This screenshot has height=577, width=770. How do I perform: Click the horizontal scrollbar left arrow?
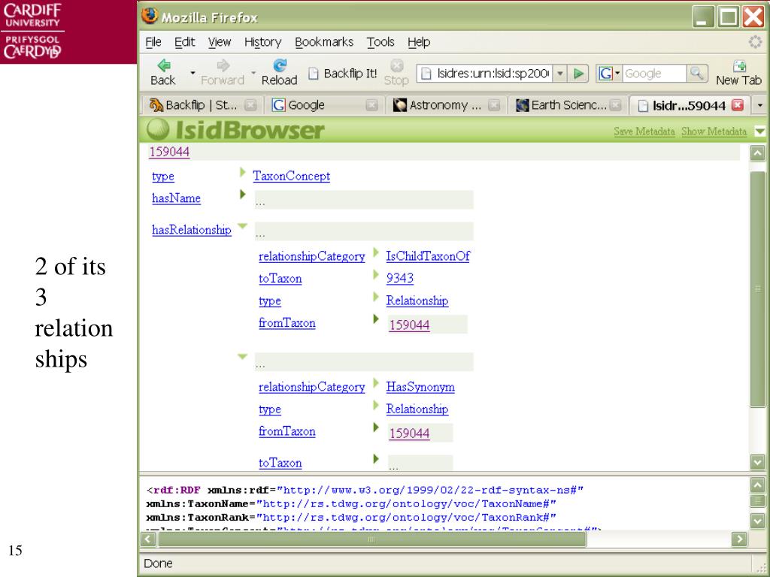coord(148,539)
